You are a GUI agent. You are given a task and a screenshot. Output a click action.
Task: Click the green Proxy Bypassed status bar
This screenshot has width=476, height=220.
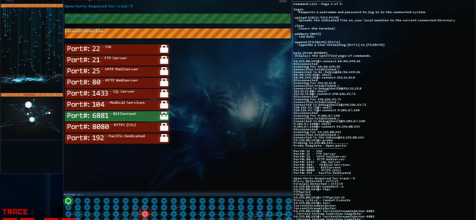click(x=177, y=18)
